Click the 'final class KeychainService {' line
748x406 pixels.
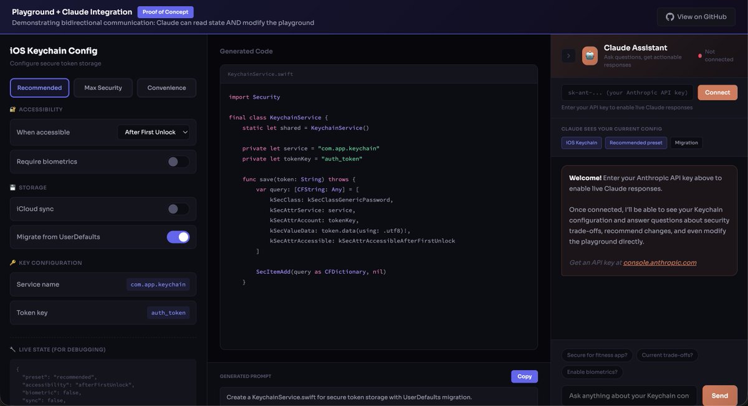pyautogui.click(x=278, y=117)
